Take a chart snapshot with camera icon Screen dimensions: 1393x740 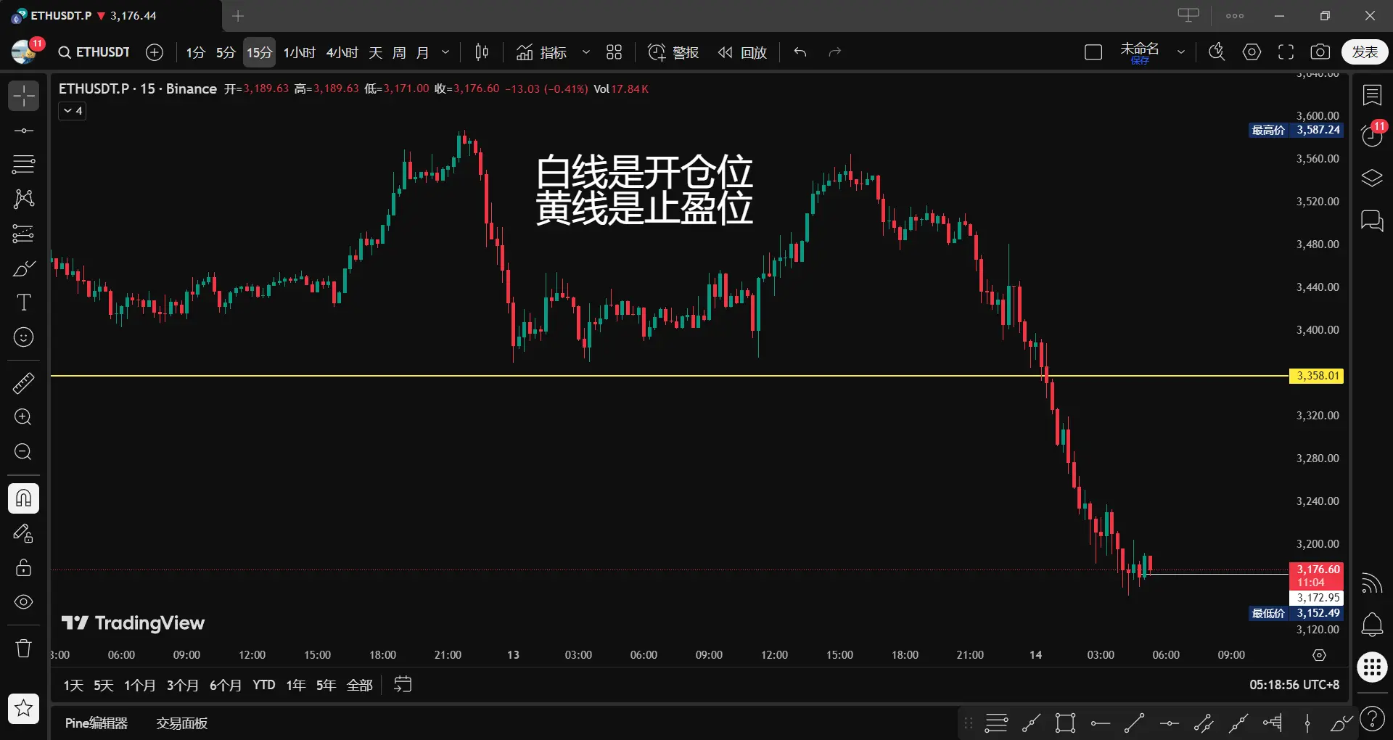tap(1320, 52)
